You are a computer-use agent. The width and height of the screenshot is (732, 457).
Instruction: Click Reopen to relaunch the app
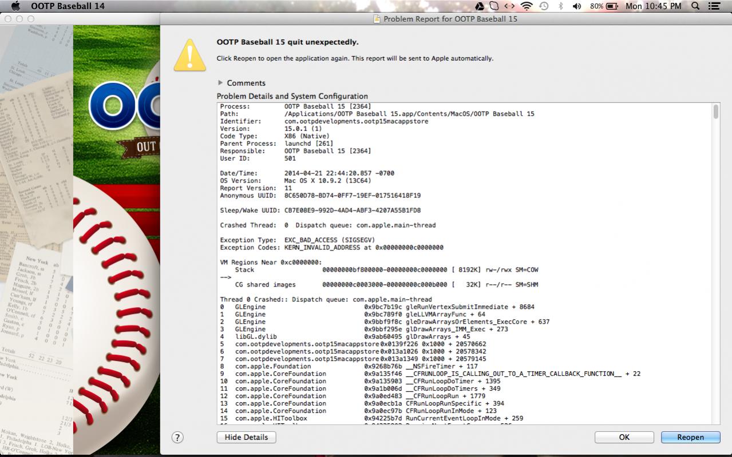point(690,437)
